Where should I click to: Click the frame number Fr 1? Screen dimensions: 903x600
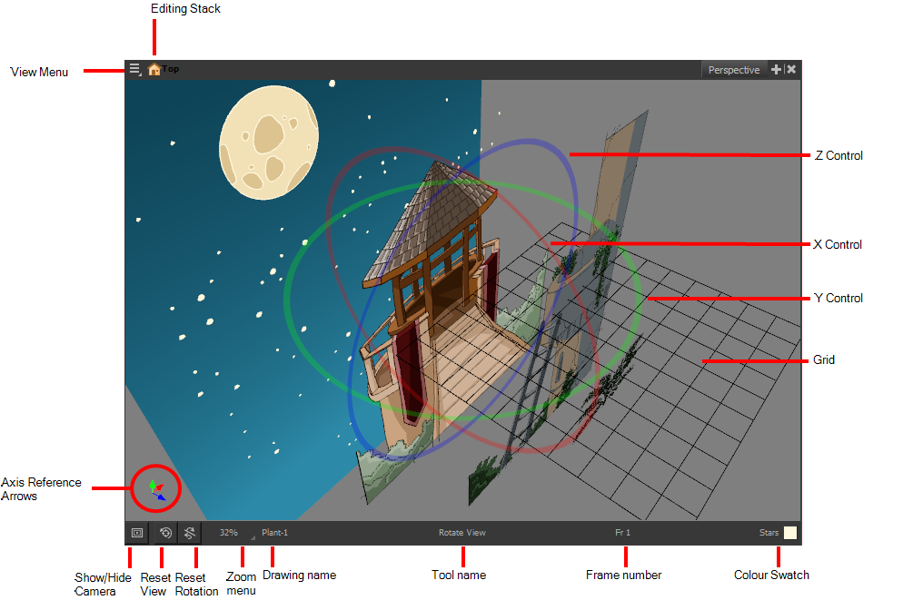point(622,533)
